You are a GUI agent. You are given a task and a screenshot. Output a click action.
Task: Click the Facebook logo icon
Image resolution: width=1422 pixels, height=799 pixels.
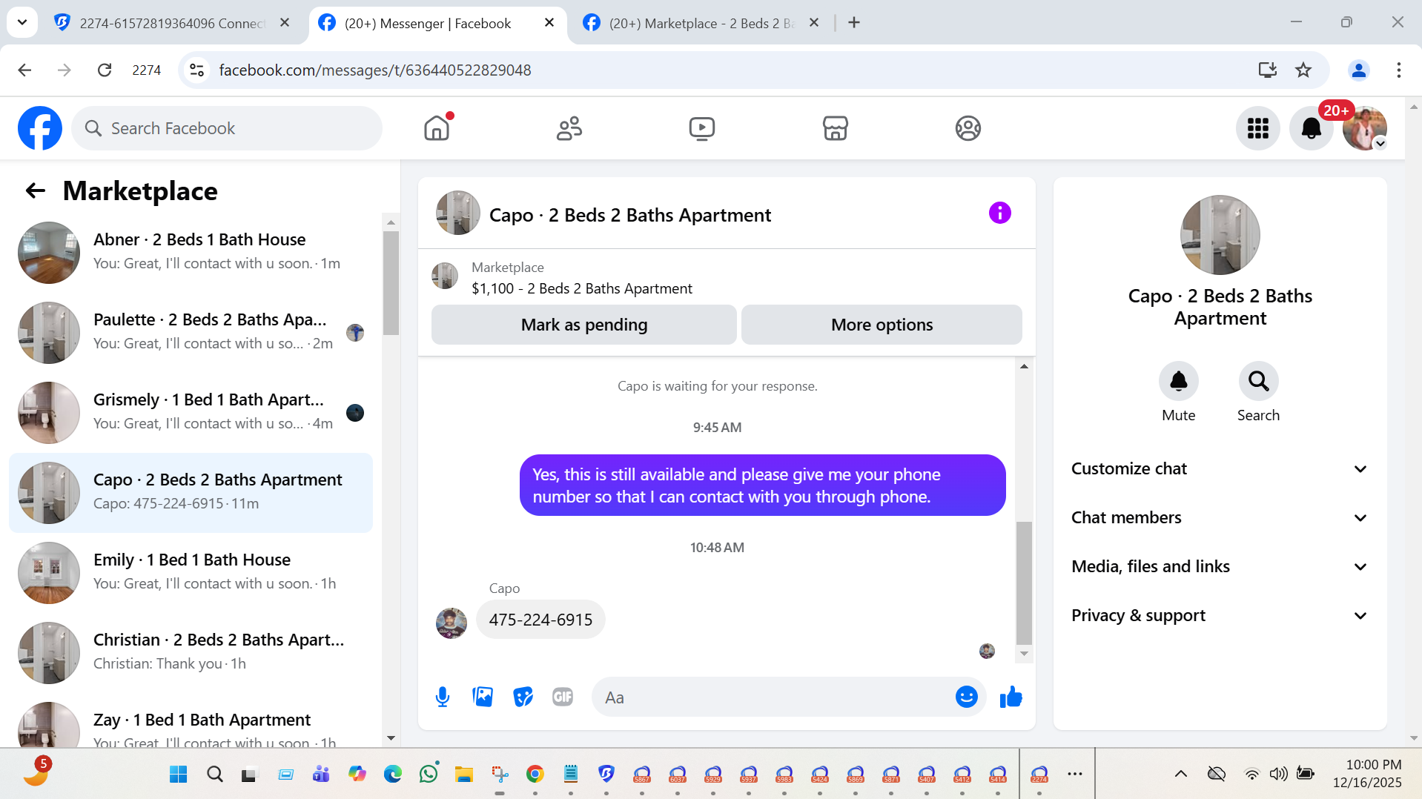[x=40, y=128]
